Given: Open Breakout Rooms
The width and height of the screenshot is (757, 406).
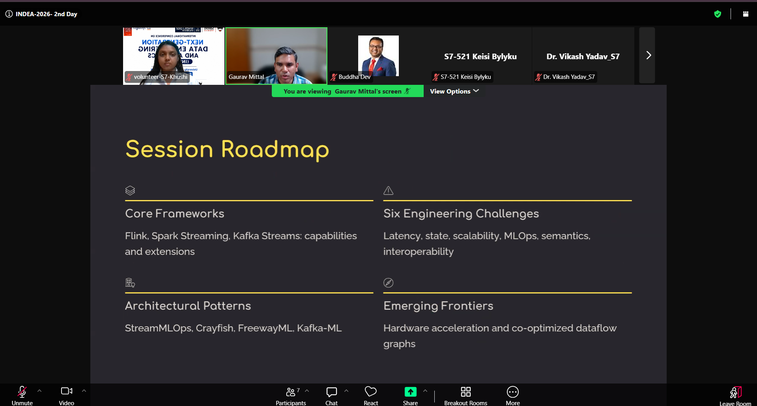Looking at the screenshot, I should tap(465, 395).
